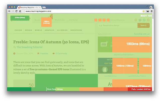Screen dimensions: 161x101
Task: Click the Search button
Action: (144, 25)
